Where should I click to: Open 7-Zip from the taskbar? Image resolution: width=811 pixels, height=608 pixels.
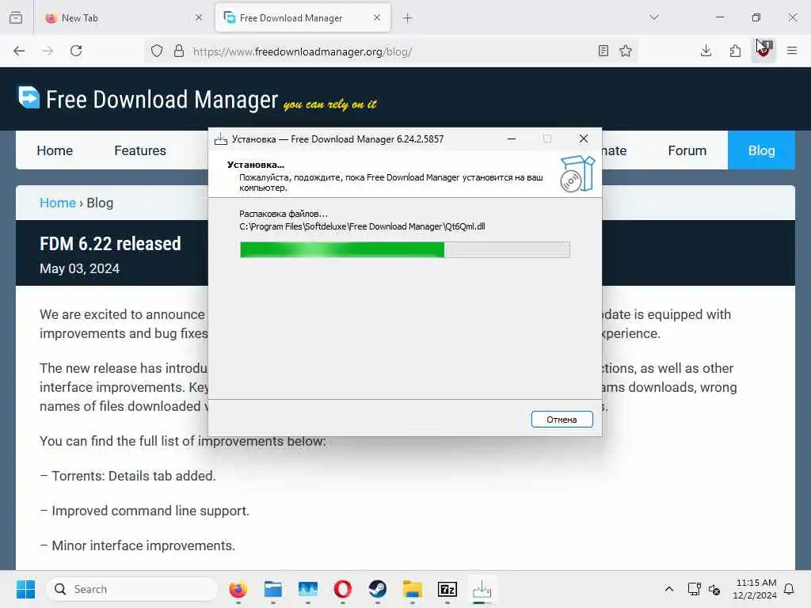(447, 589)
